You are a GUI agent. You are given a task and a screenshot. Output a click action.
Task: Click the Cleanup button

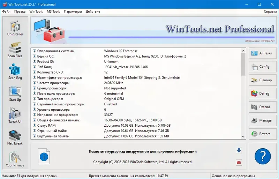point(263,80)
